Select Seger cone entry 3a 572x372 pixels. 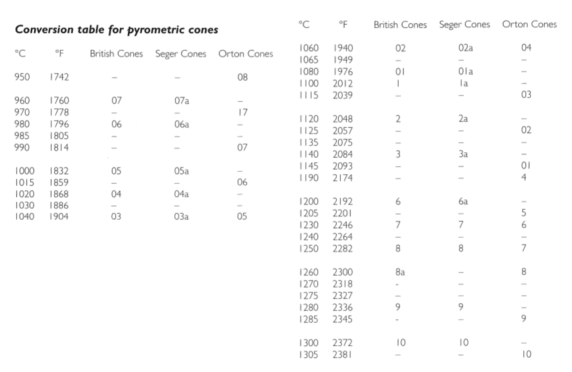pyautogui.click(x=463, y=154)
